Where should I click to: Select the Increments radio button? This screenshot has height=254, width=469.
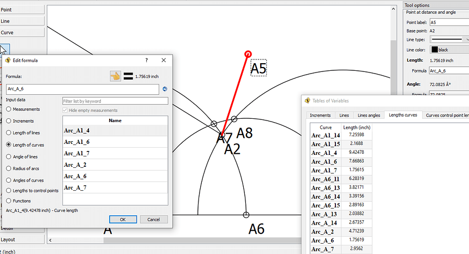tap(9, 120)
